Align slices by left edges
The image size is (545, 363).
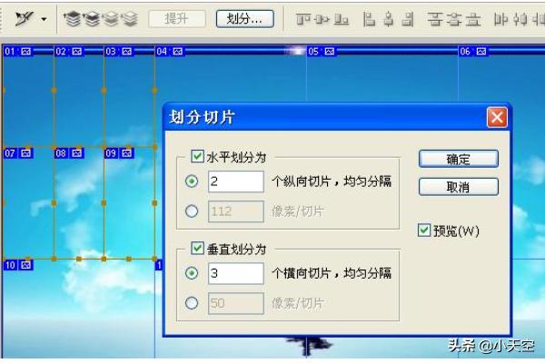[370, 18]
